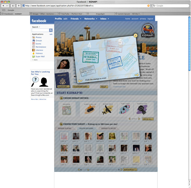Open the privacy link

point(143,19)
